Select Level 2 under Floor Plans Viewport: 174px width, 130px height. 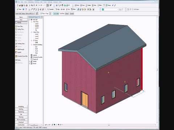37,26
